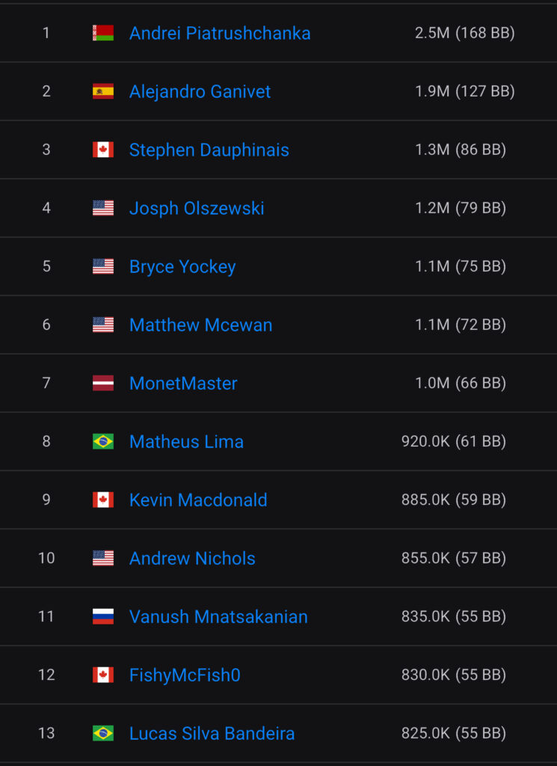Click the 2.5M (168 BB) chip count
The width and height of the screenshot is (557, 766).
tap(464, 33)
